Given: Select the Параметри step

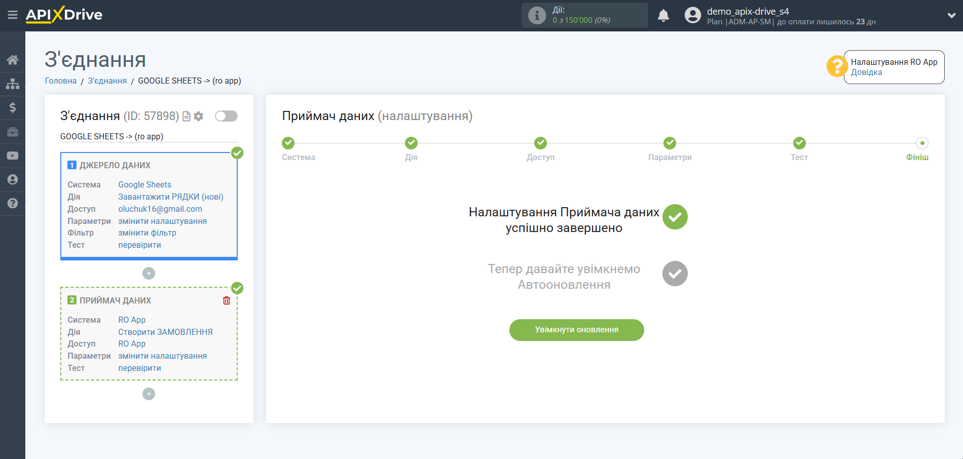Looking at the screenshot, I should point(670,143).
